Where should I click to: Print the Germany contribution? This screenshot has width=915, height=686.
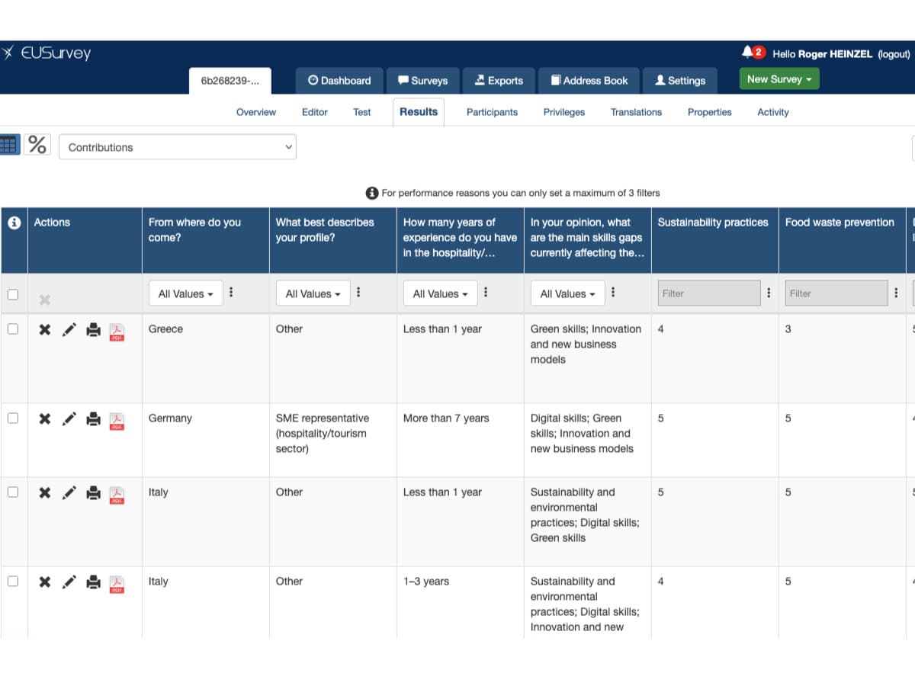click(x=93, y=419)
